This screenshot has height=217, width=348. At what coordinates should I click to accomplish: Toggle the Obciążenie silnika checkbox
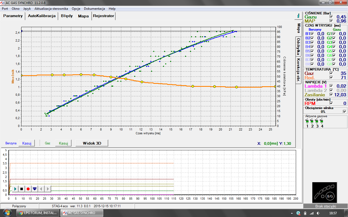click(345, 111)
